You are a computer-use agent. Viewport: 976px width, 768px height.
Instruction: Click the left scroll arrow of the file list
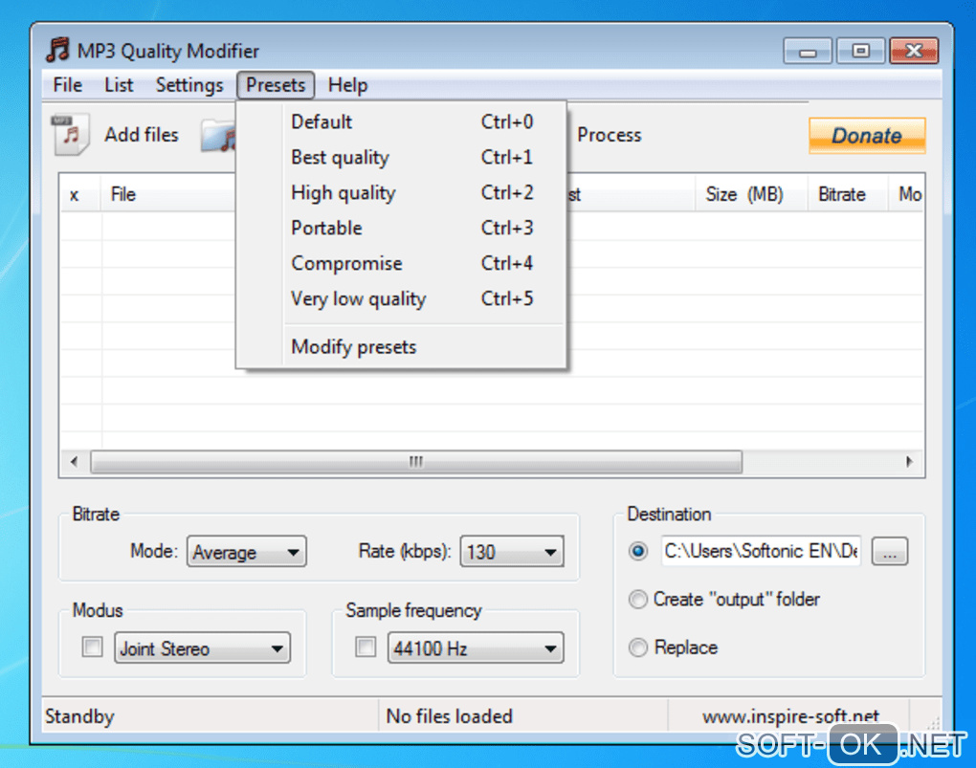(x=75, y=462)
